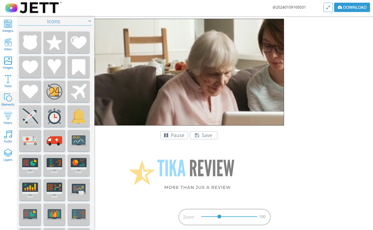Open the Images panel
Screen dimensions: 373x230
pos(8,63)
